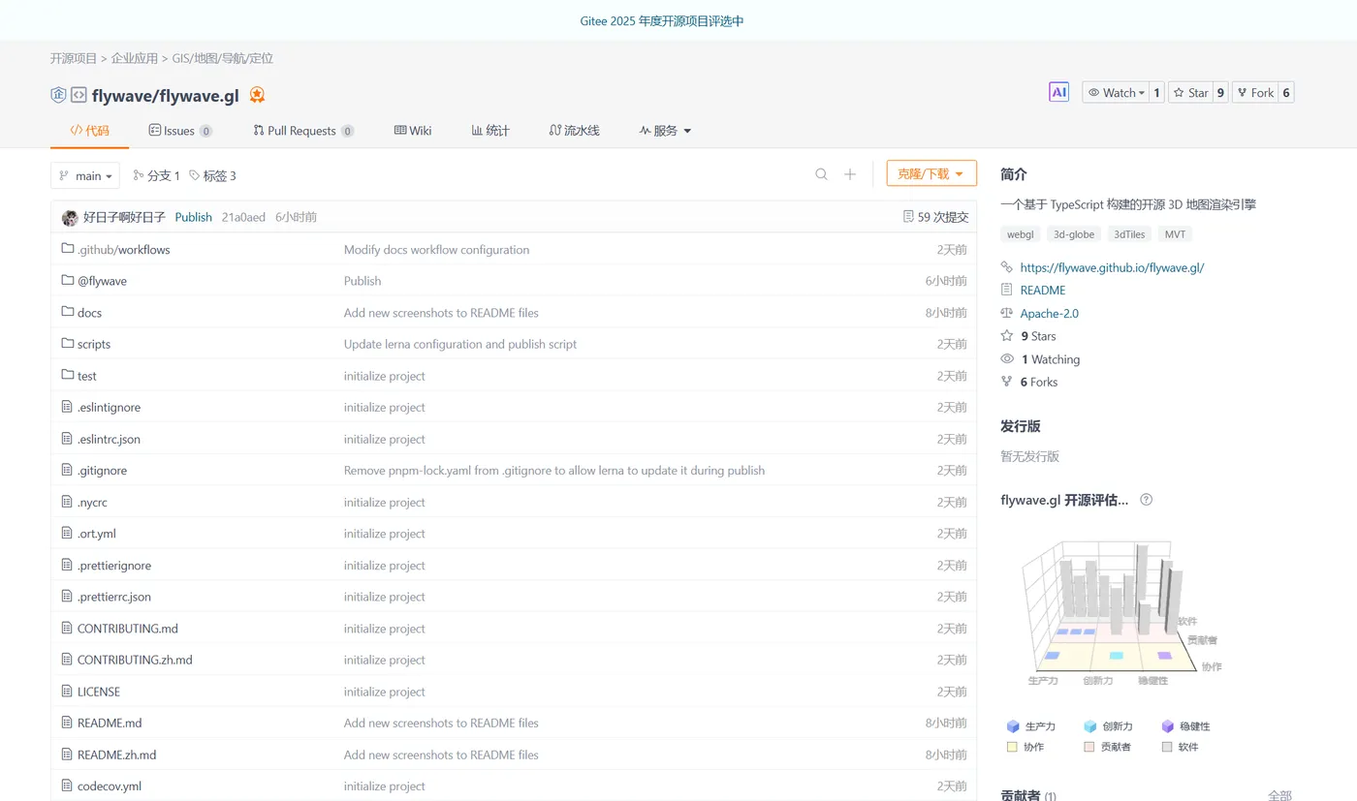Open the CONTRIBUTING.zh.md file
This screenshot has width=1357, height=801.
[x=135, y=660]
